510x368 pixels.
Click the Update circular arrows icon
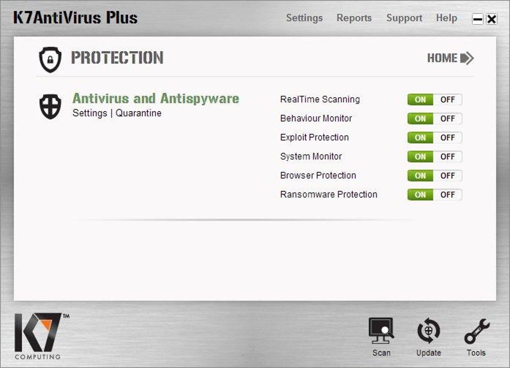(x=428, y=330)
